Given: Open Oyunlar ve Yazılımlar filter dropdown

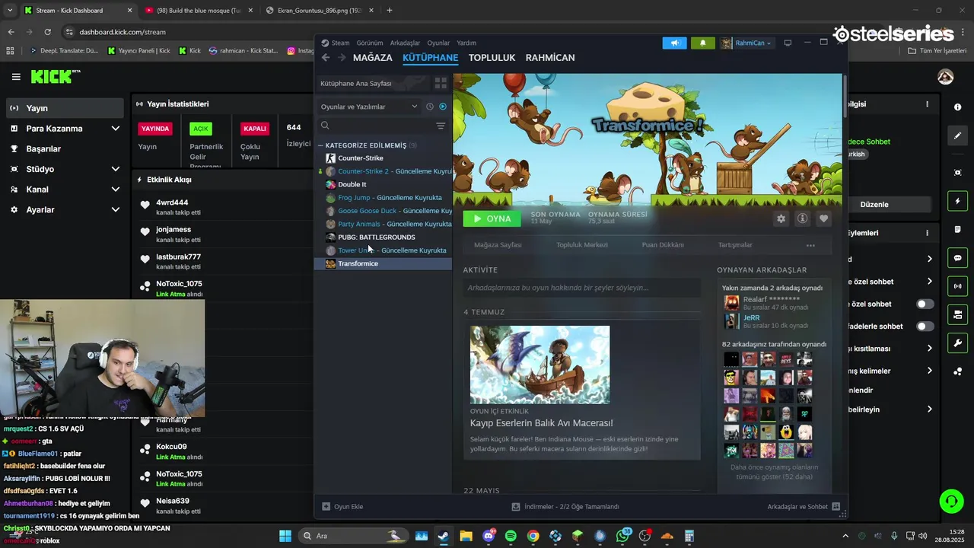Looking at the screenshot, I should 369,107.
